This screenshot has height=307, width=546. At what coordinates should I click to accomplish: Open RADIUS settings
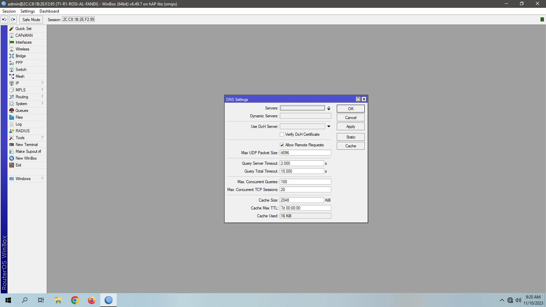(x=27, y=131)
